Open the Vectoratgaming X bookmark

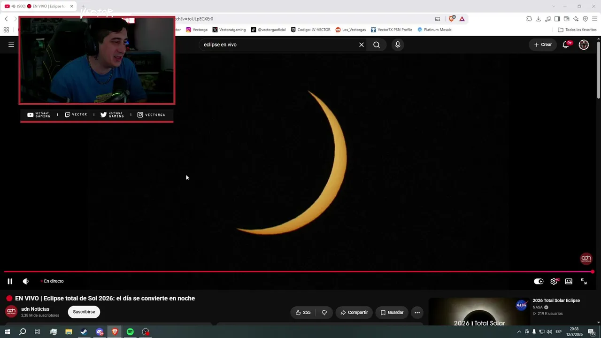[229, 30]
